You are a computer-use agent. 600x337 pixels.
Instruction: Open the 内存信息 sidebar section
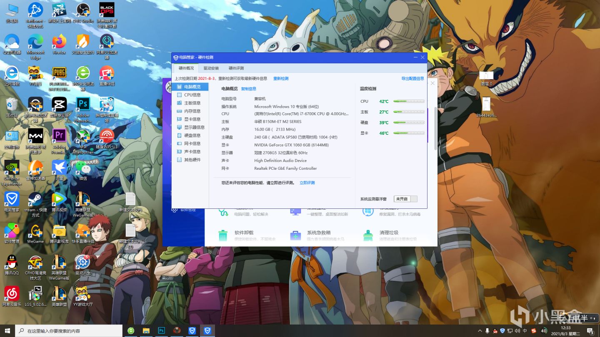pyautogui.click(x=190, y=111)
